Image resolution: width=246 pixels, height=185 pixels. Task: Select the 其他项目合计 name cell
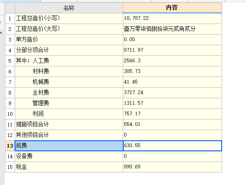[x=69, y=135]
